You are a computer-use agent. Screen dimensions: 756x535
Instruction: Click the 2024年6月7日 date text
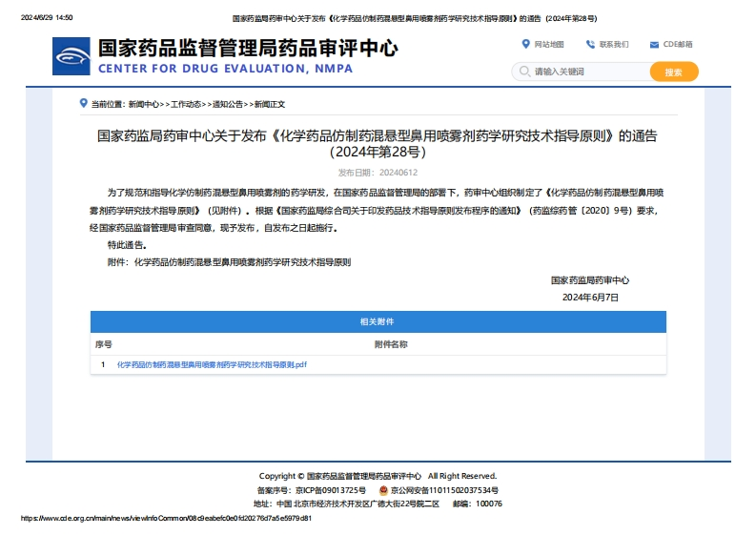click(x=590, y=298)
